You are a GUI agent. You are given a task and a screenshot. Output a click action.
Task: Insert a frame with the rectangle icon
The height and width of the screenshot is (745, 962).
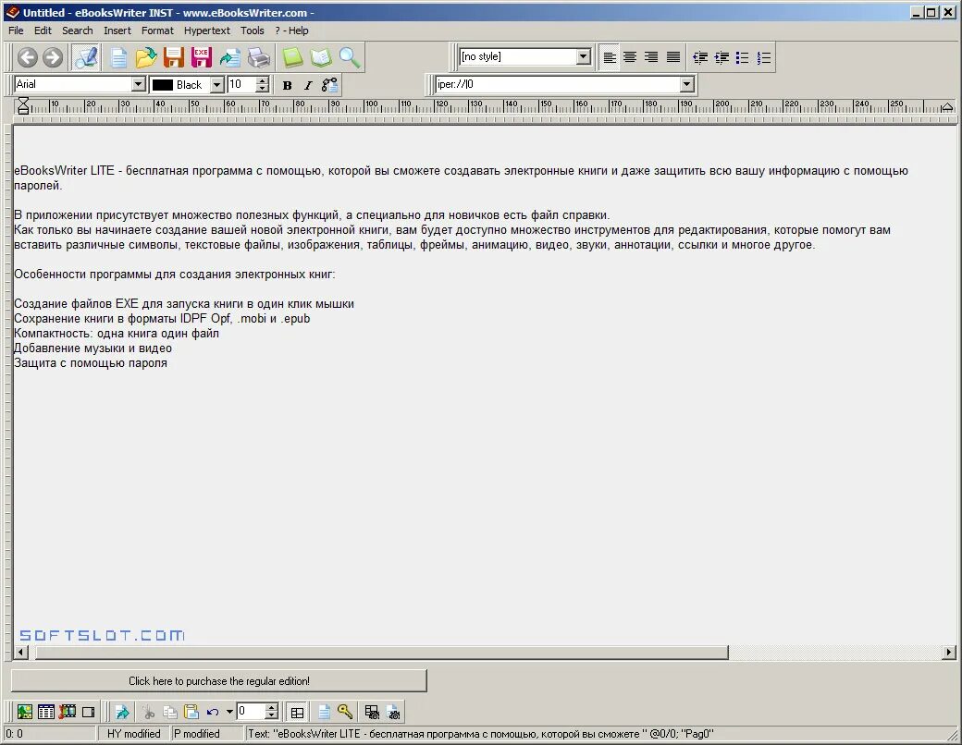click(89, 712)
